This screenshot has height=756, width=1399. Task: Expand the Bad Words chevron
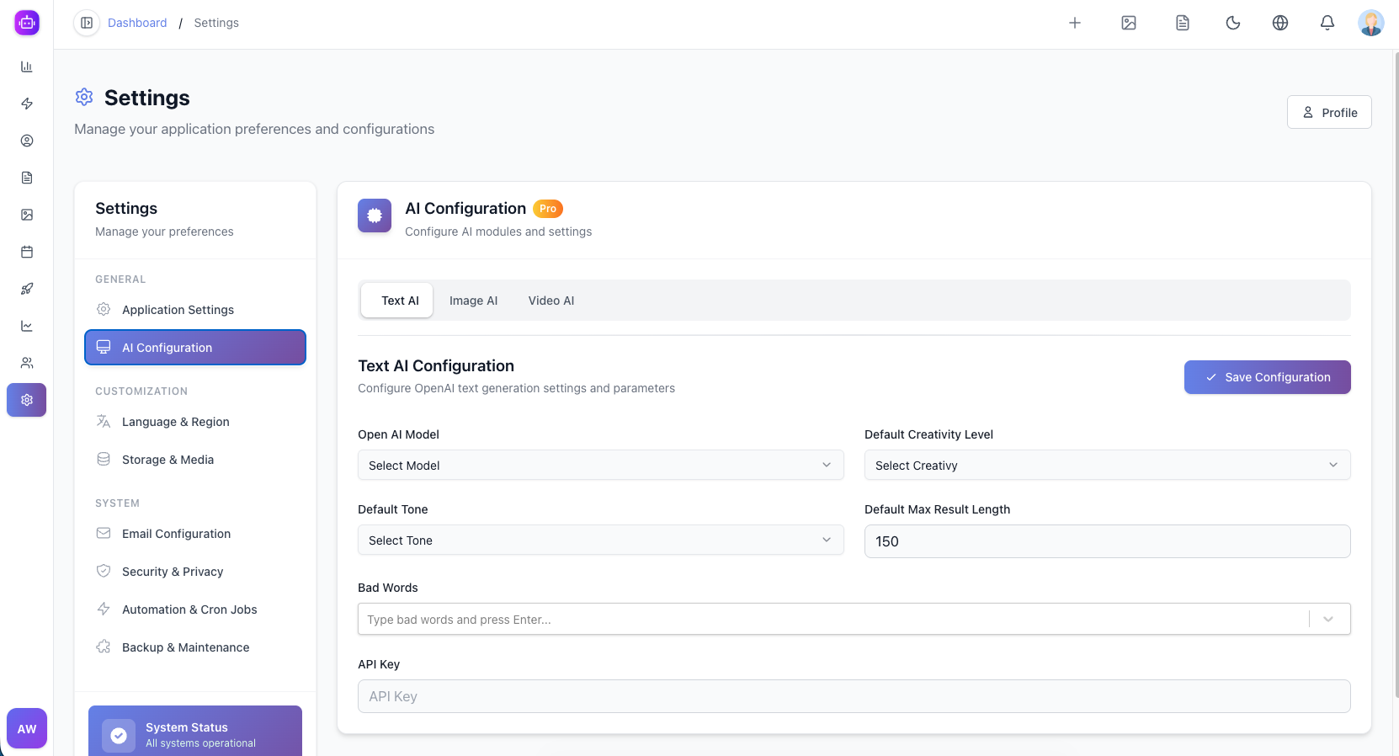1327,619
